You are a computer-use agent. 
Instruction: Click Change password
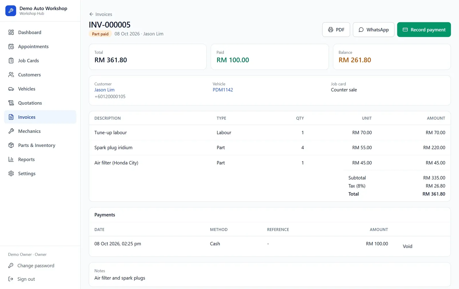click(x=36, y=266)
